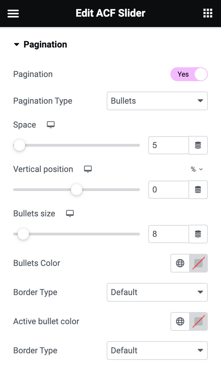This screenshot has width=221, height=371.
Task: Open the widgets library grid icon
Action: (x=207, y=13)
